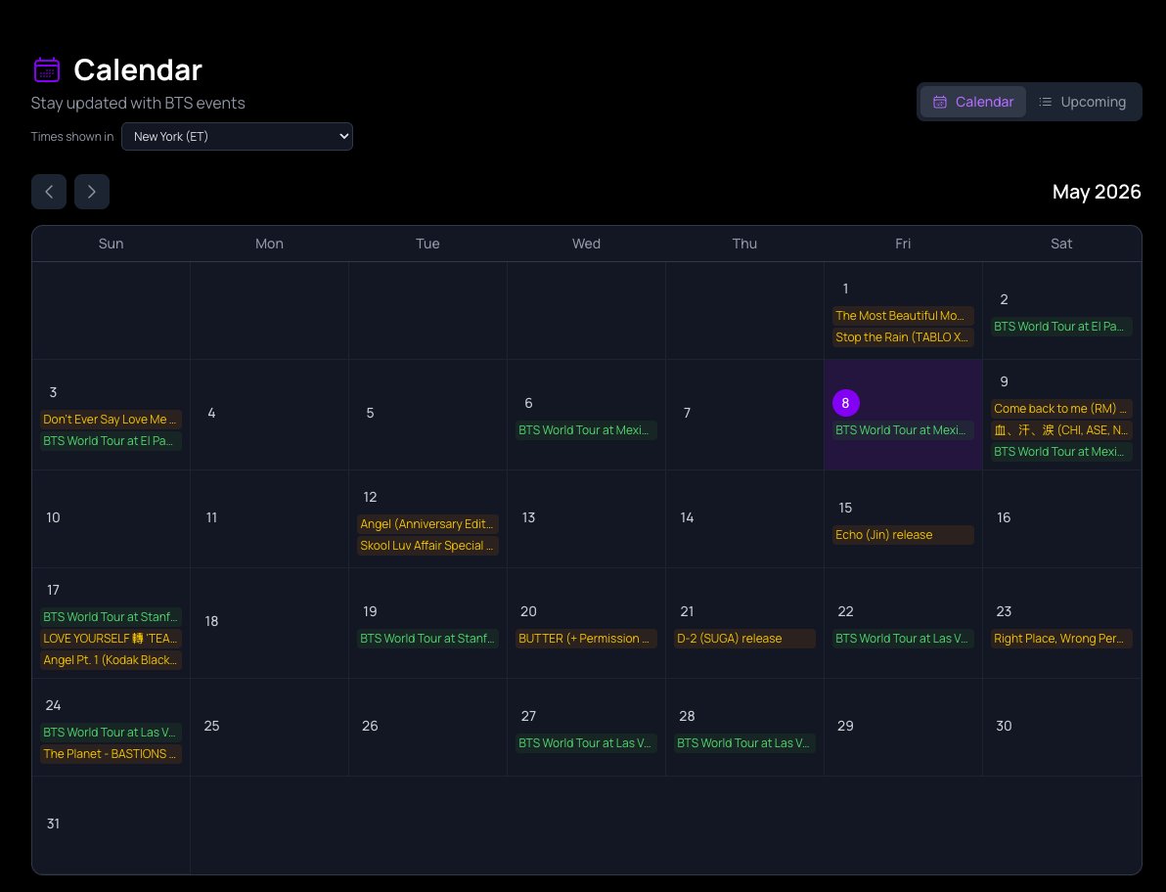Select day 7 in the calendar
The width and height of the screenshot is (1166, 892).
[687, 414]
